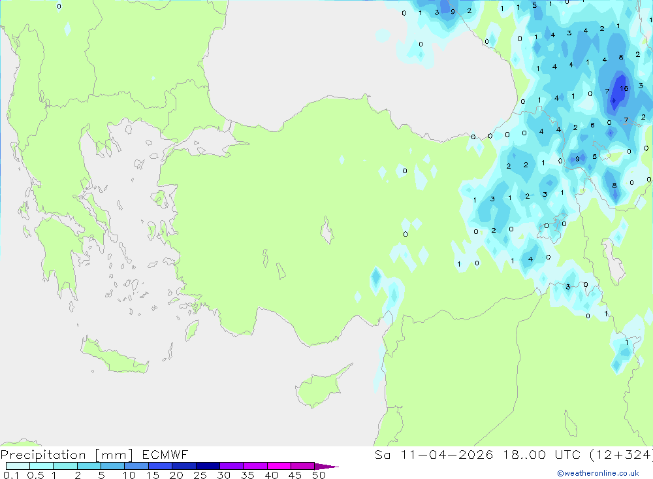Click the '25' legend scale label
653x479 pixels.
[200, 475]
